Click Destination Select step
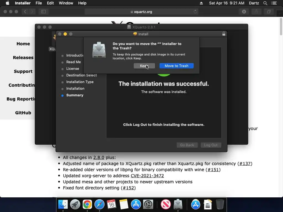283x212 pixels. pos(82,75)
